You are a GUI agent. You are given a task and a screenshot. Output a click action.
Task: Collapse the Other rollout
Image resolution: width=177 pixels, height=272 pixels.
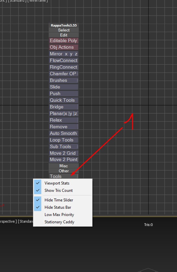[x=64, y=171]
